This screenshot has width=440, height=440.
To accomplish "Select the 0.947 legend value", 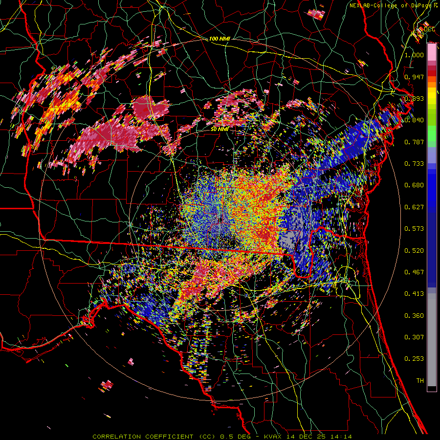I will pyautogui.click(x=414, y=77).
